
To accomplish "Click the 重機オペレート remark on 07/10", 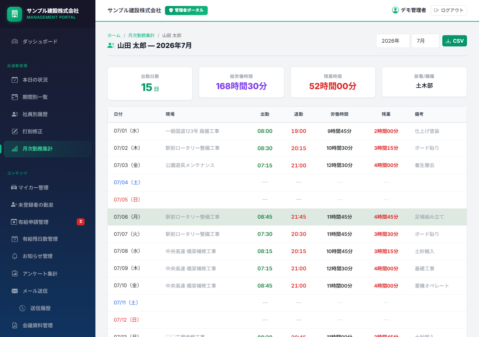I will (432, 286).
